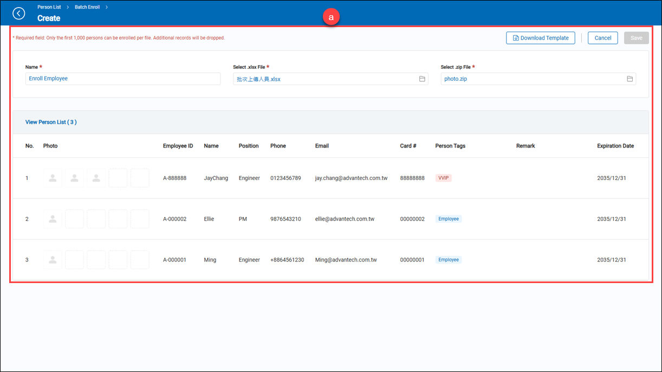Click third photo thumbnail of JayChang

click(x=96, y=178)
